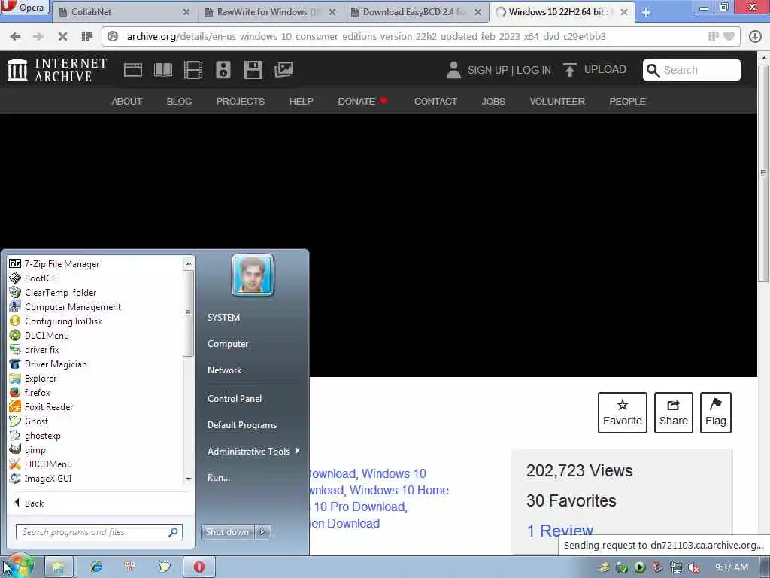
Task: Open the texts book icon
Action: (x=163, y=70)
